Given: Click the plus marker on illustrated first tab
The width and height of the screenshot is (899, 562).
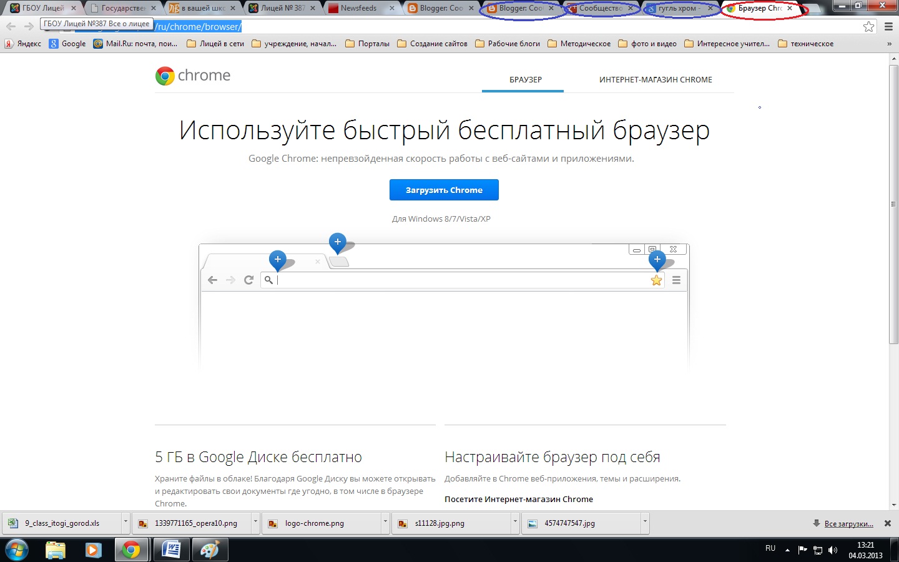Looking at the screenshot, I should tap(278, 259).
